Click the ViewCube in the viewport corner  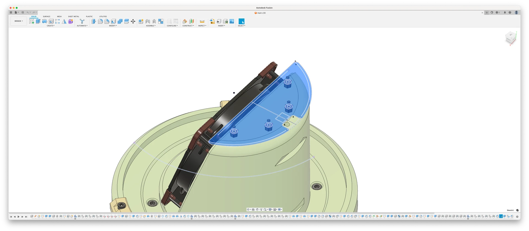point(510,38)
